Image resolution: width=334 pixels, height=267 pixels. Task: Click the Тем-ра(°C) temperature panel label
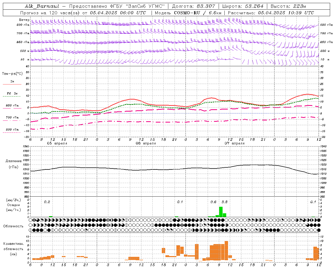(12, 74)
